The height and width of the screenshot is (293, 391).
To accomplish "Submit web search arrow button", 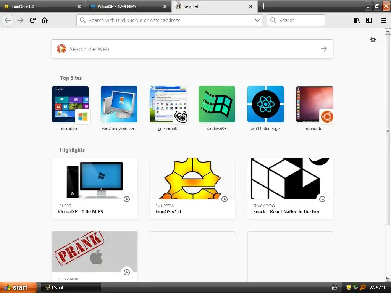I will click(324, 49).
